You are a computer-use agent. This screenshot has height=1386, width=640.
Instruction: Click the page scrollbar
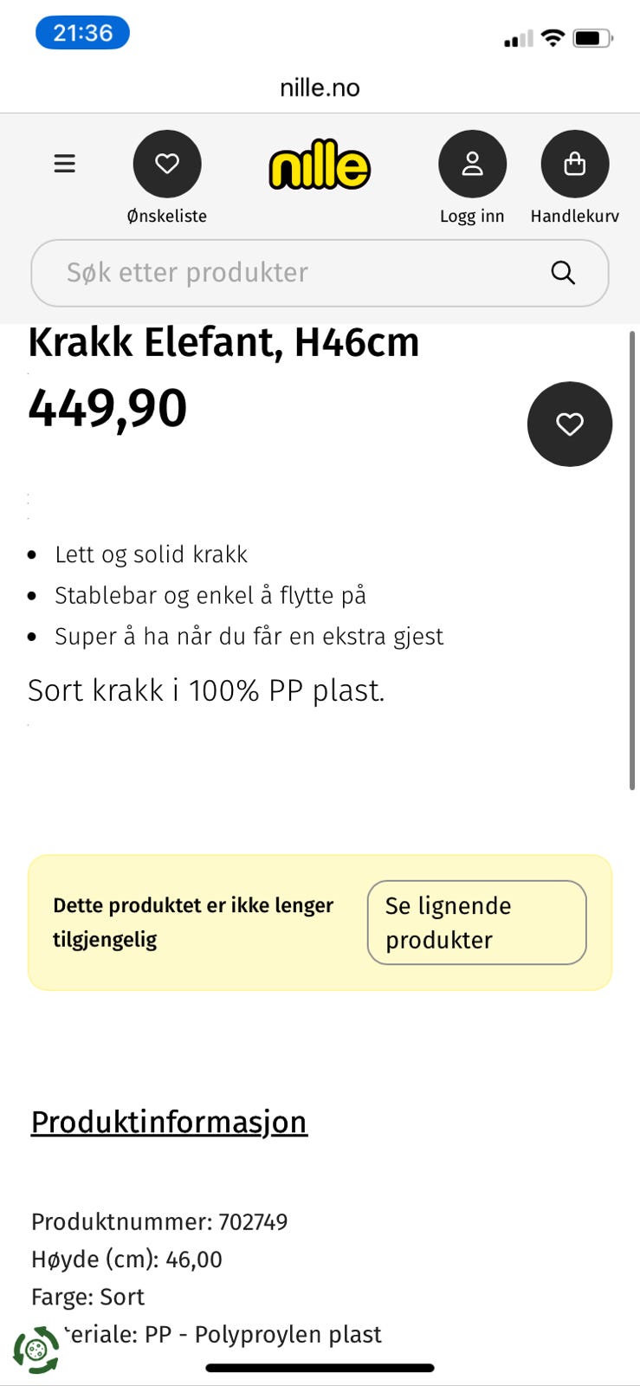coord(632,560)
